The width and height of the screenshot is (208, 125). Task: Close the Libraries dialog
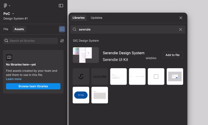pos(181,18)
